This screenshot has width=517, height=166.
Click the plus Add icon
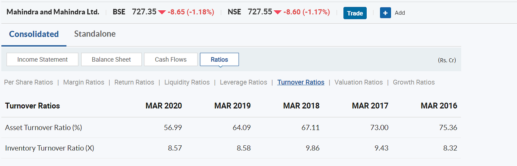pos(385,13)
